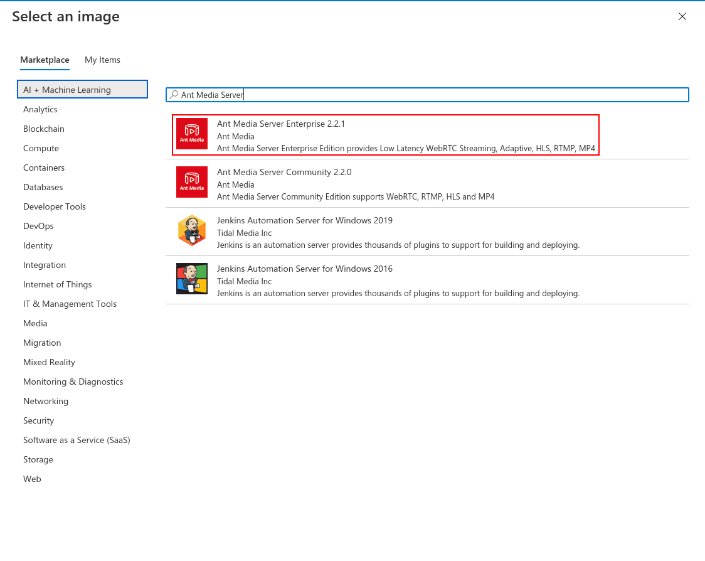Screen dimensions: 705x561
Task: Select Monitoring & Diagnostics category
Action: coord(73,382)
